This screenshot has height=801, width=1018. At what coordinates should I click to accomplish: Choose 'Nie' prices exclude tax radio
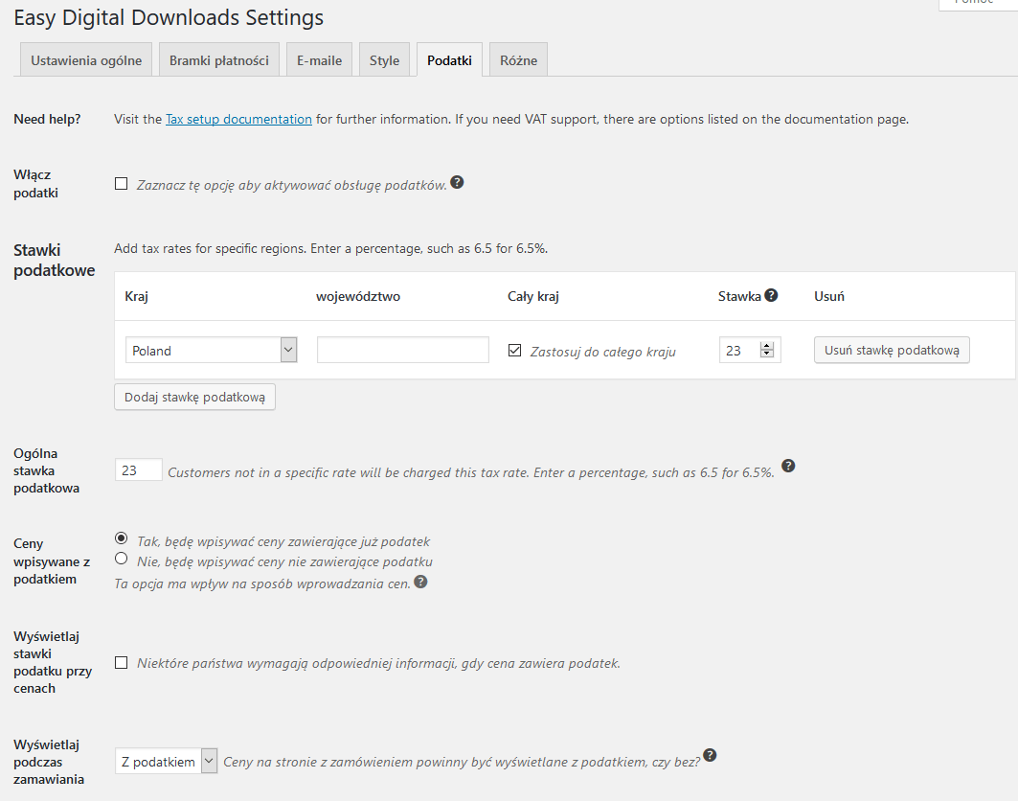coord(122,559)
